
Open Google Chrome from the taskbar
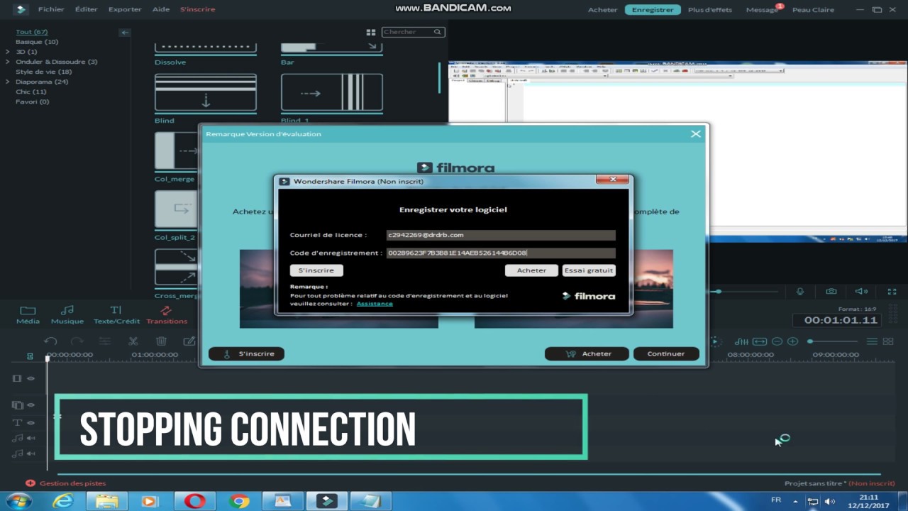[x=239, y=501]
